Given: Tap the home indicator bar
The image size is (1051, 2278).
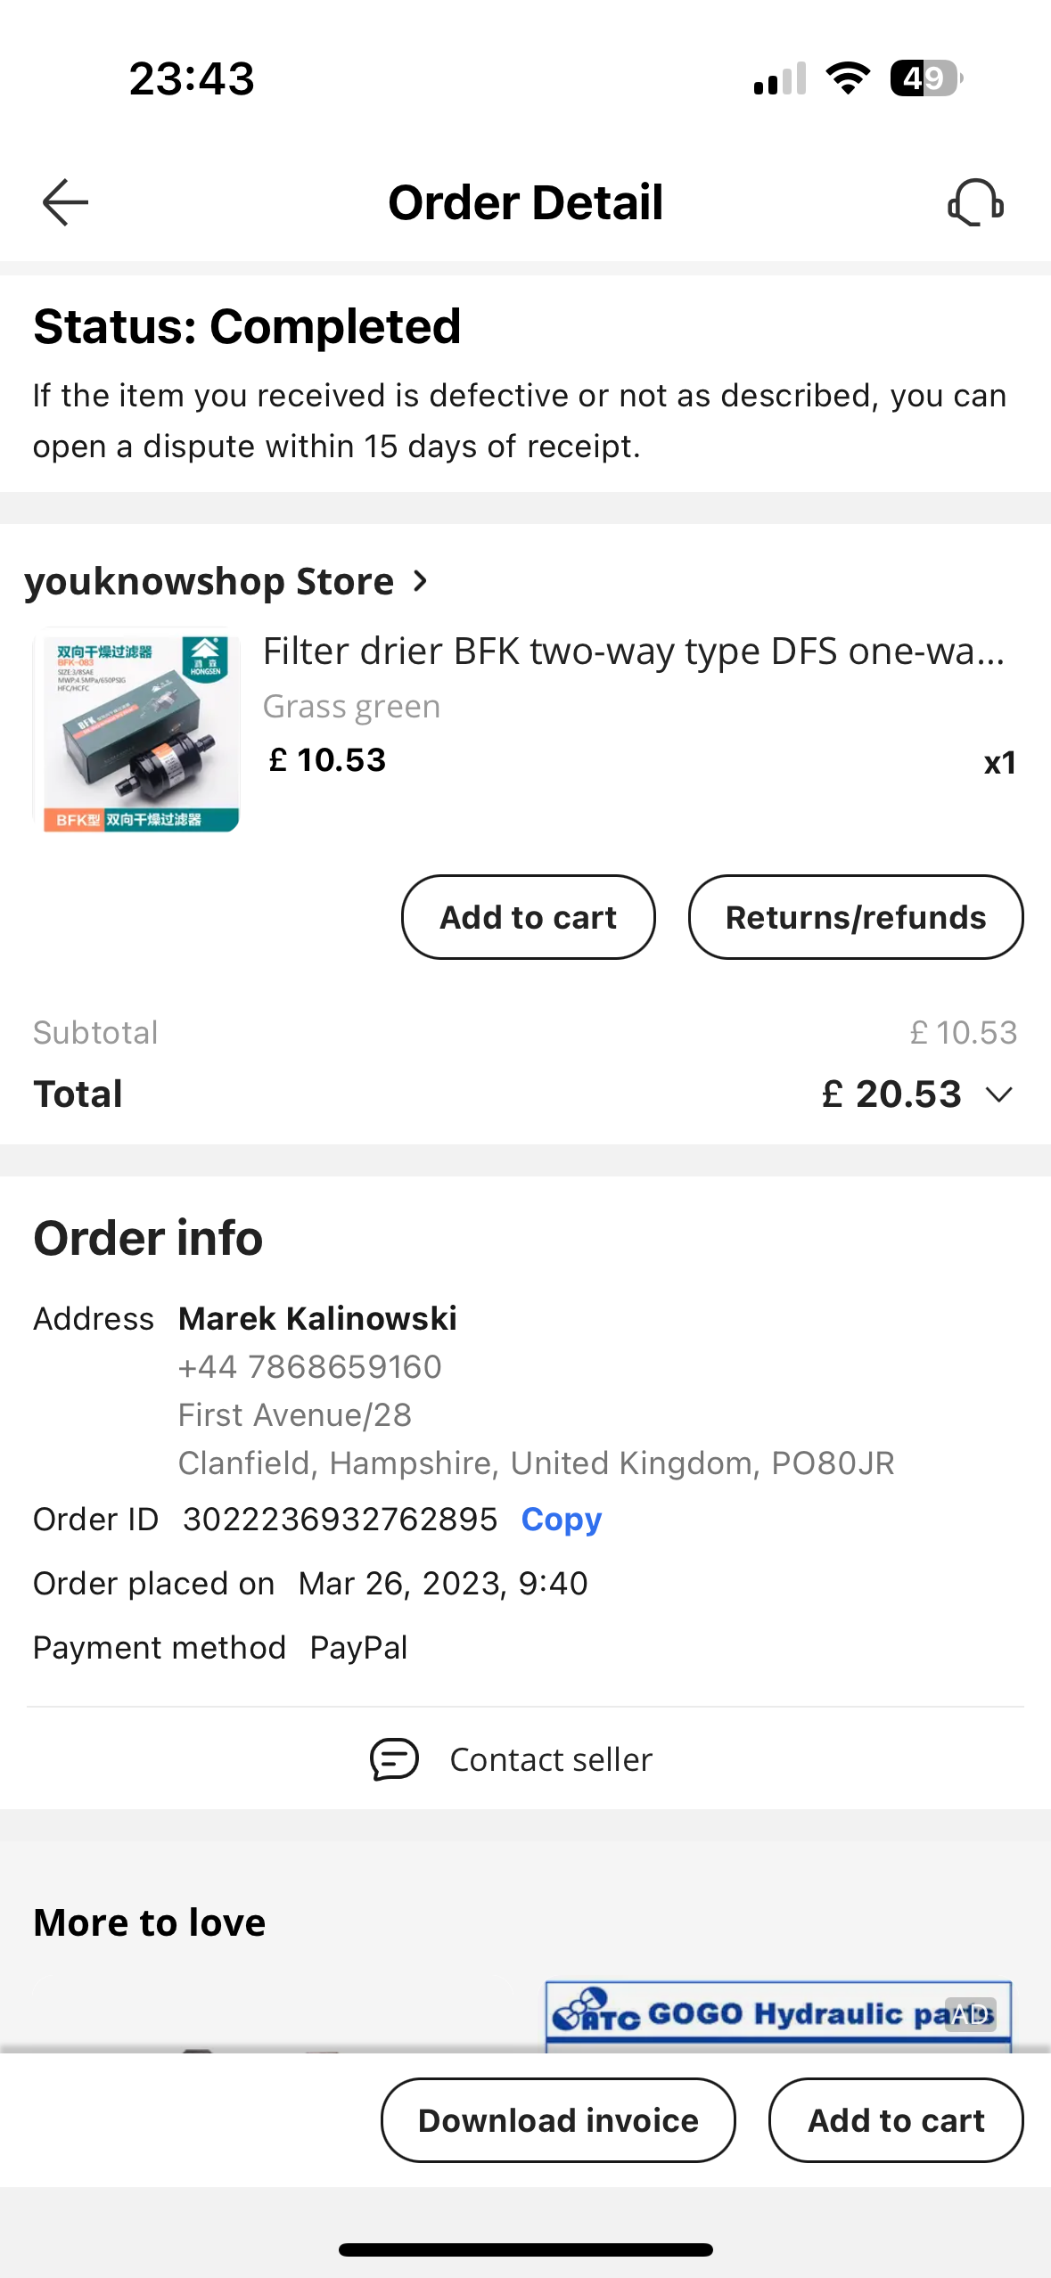Looking at the screenshot, I should point(525,2249).
